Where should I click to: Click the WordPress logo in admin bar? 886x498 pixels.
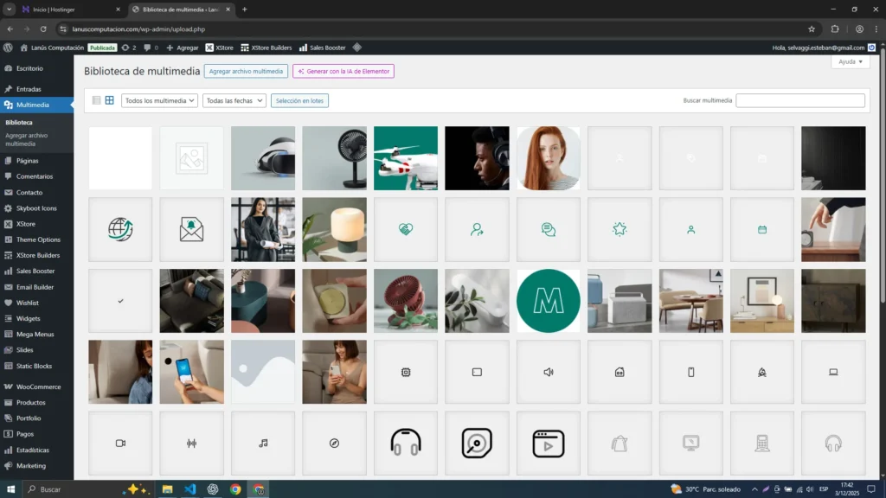[x=8, y=48]
